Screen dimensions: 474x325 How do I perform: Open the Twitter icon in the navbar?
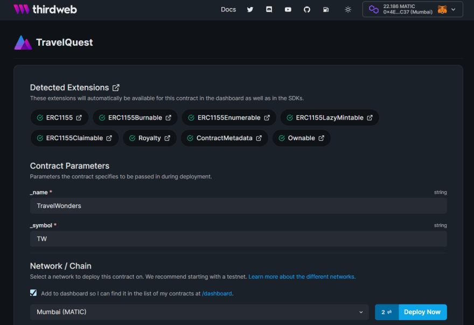pos(250,9)
